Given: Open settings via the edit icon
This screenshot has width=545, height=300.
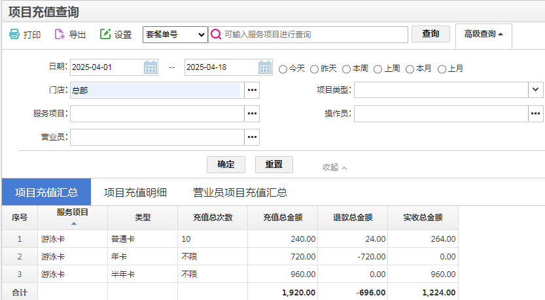Looking at the screenshot, I should coord(105,35).
